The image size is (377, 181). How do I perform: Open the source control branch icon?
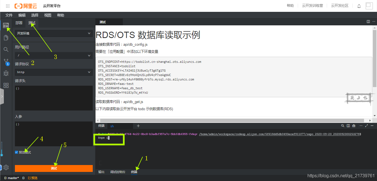[6, 62]
